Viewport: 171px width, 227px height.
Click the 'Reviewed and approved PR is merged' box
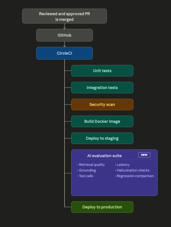(x=65, y=16)
